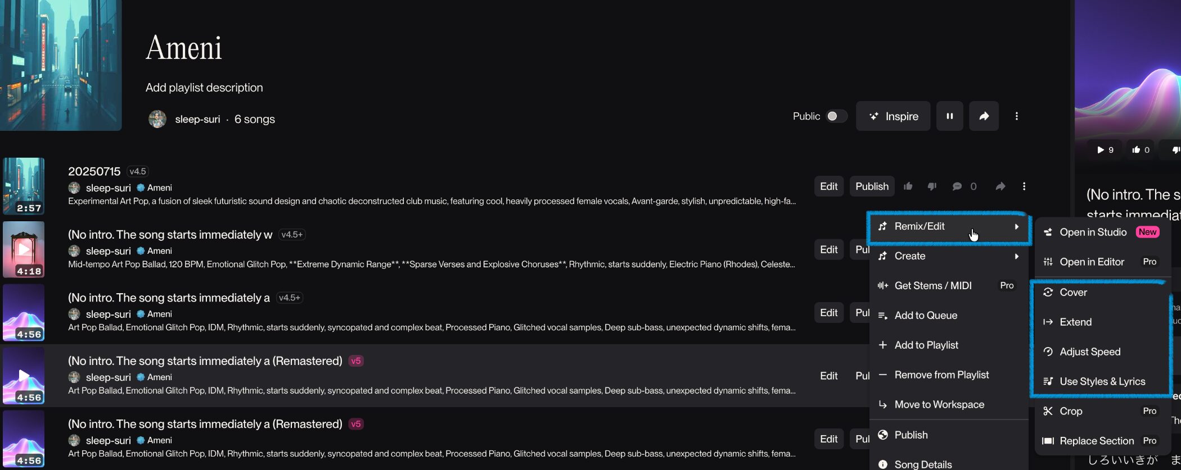
Task: Share the 20250715 song via arrow icon
Action: click(x=1000, y=186)
